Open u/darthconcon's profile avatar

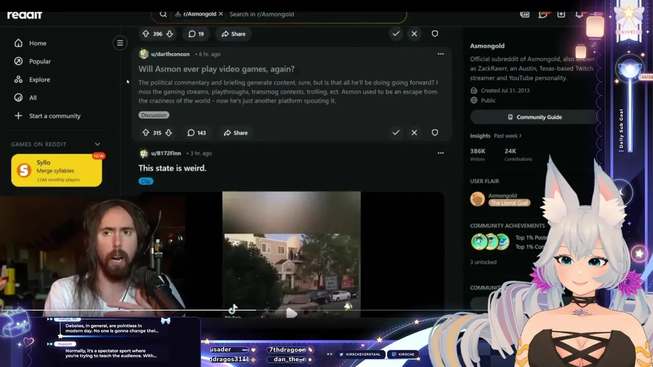tap(143, 54)
